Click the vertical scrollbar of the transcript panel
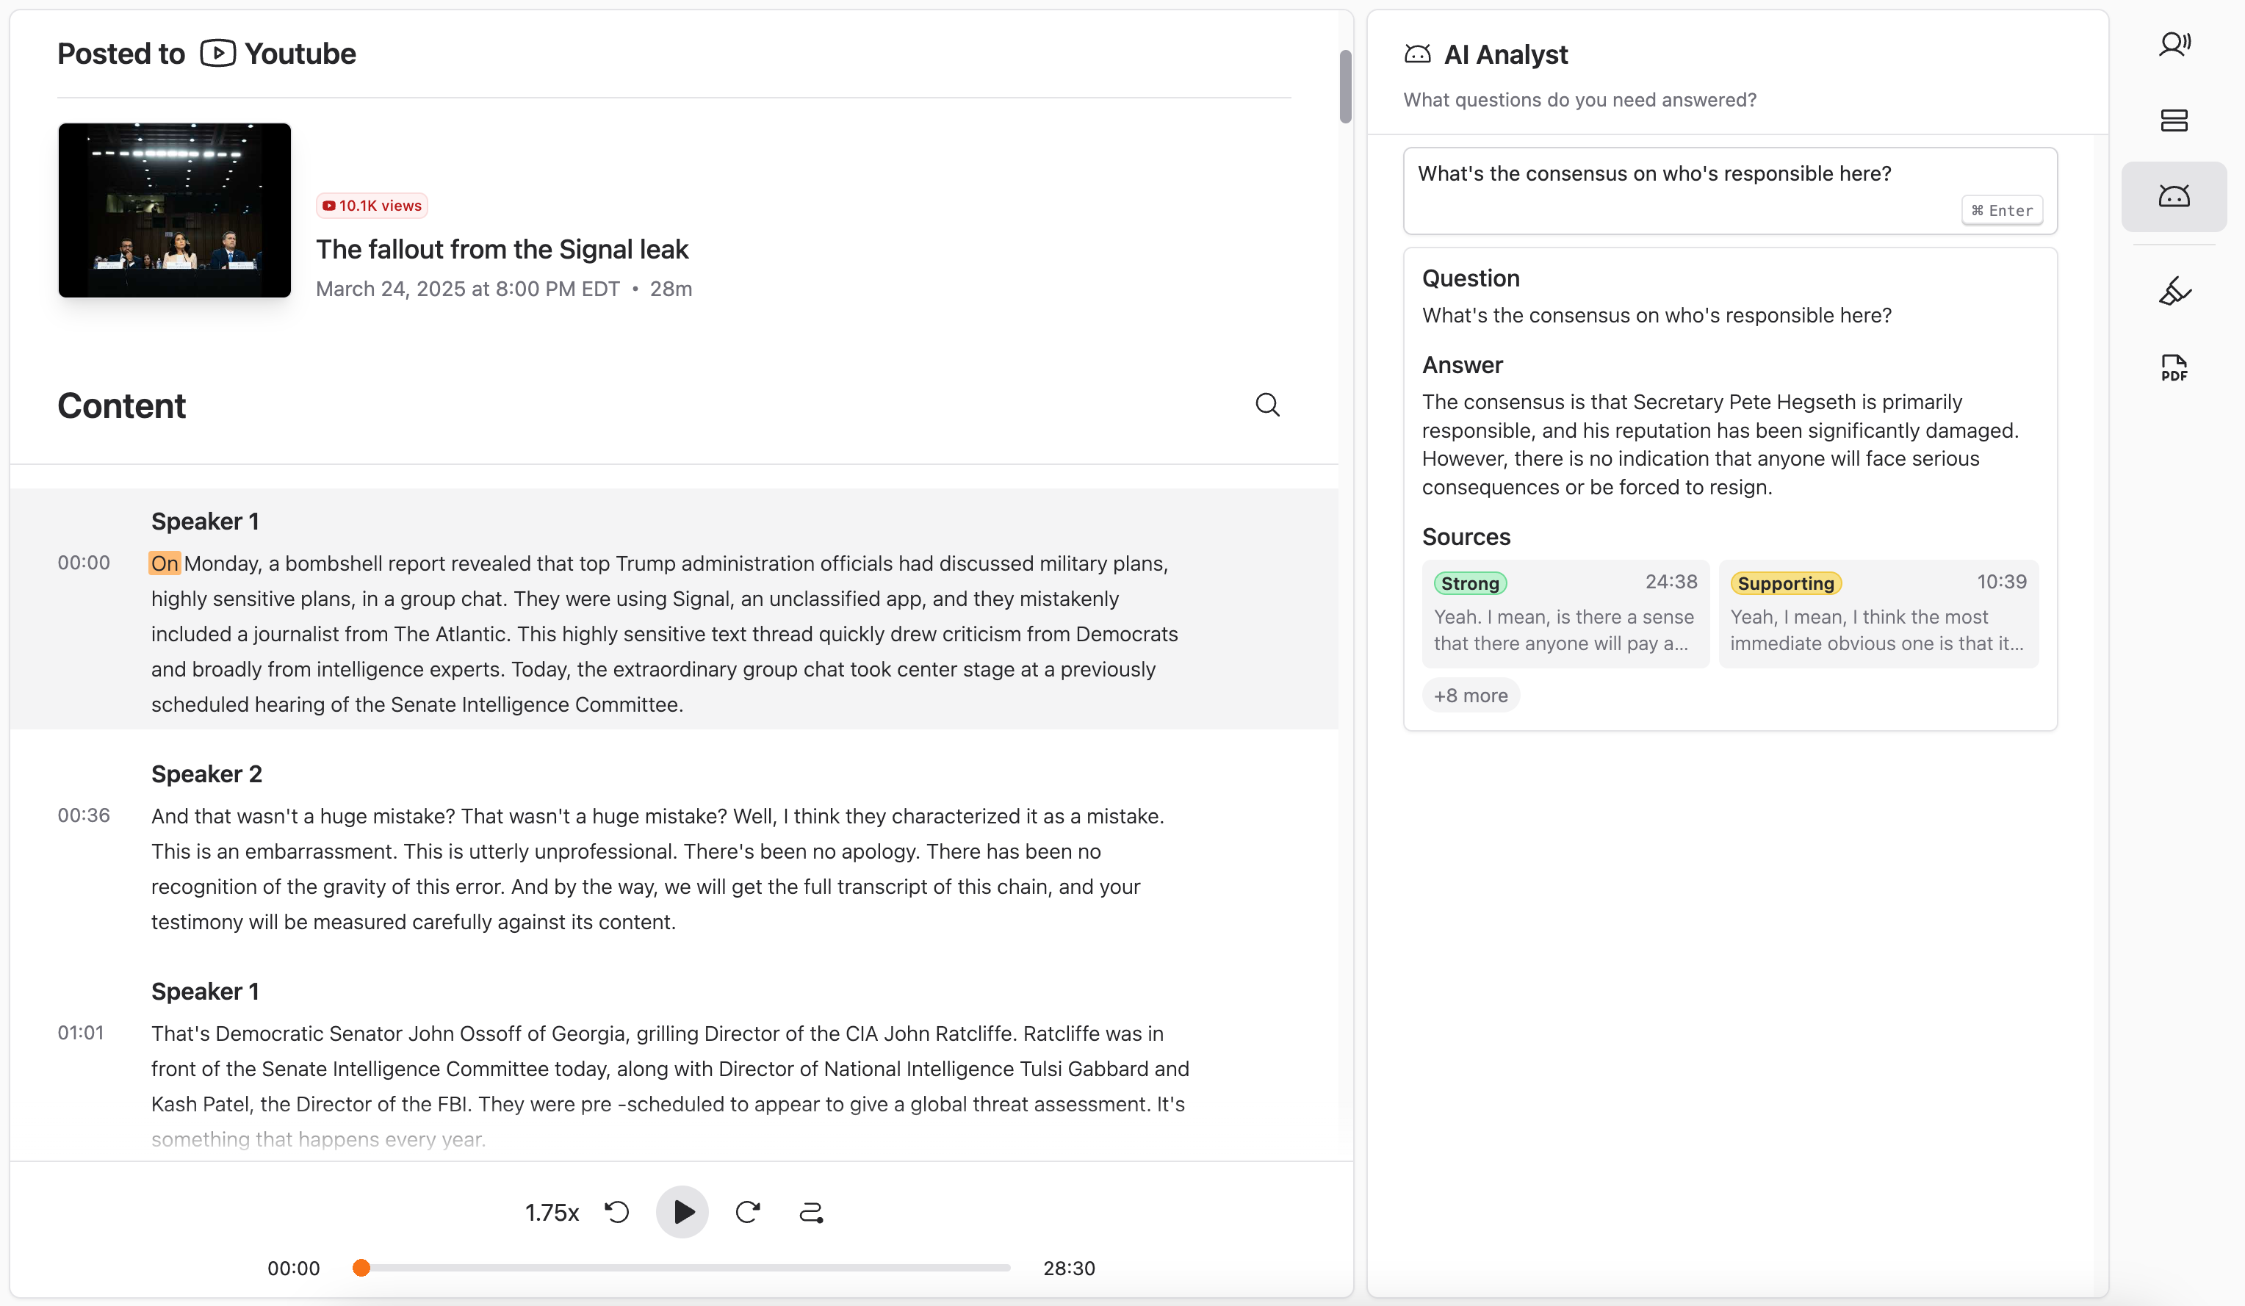2245x1306 pixels. click(1345, 87)
